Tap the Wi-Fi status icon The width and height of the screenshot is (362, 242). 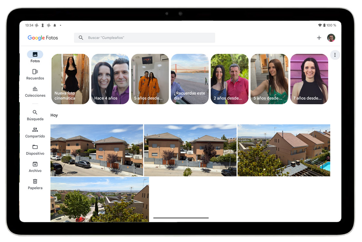pyautogui.click(x=320, y=25)
